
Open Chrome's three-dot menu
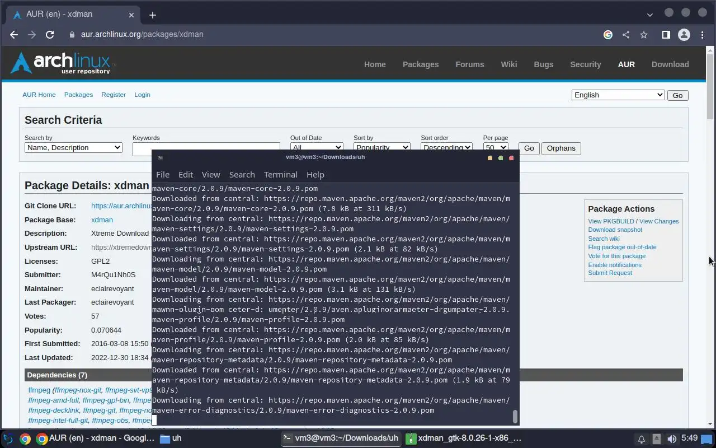pos(702,35)
